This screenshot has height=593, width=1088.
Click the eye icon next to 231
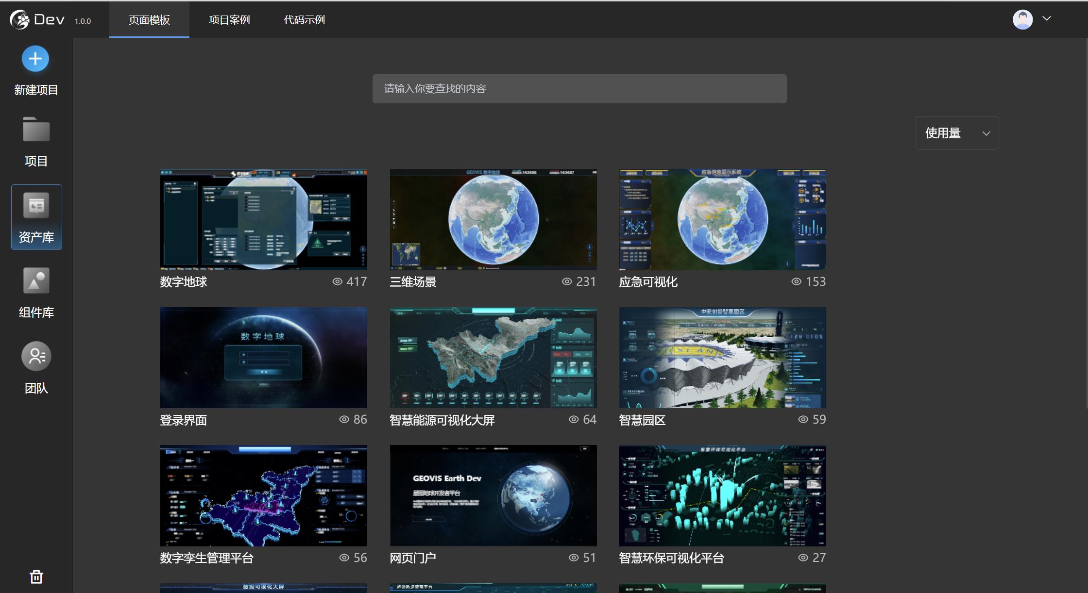point(567,281)
